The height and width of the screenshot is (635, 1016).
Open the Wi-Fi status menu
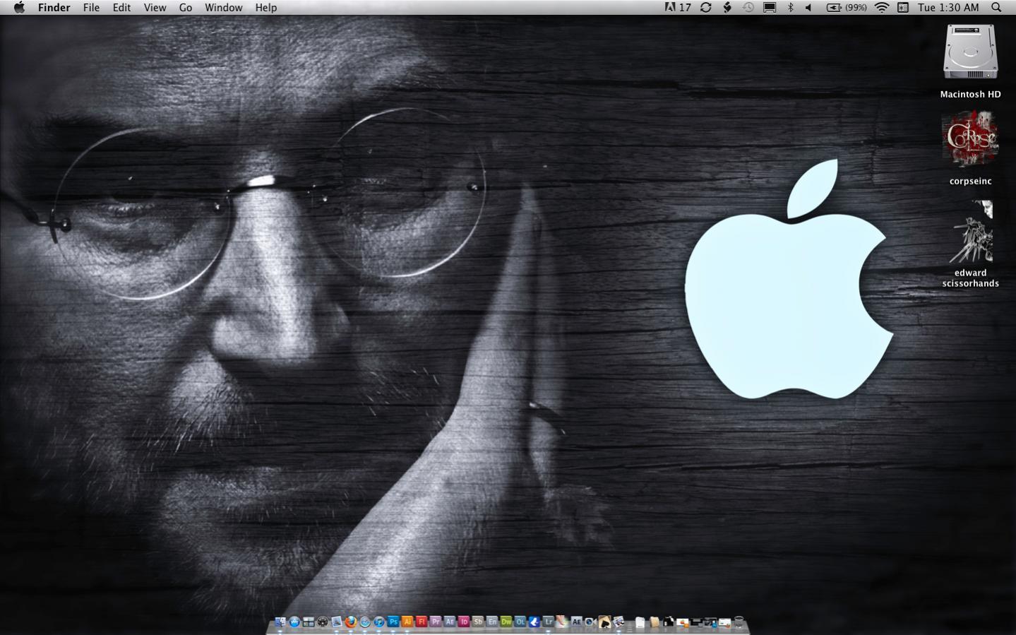click(x=882, y=7)
